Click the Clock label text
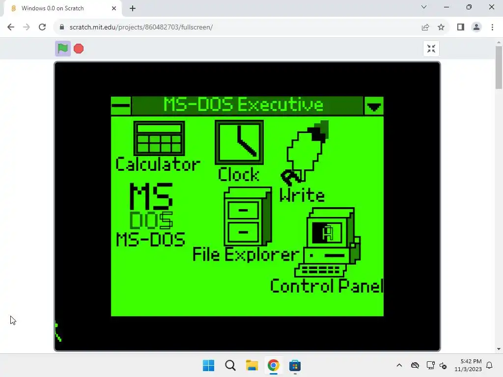503x377 pixels. click(239, 175)
